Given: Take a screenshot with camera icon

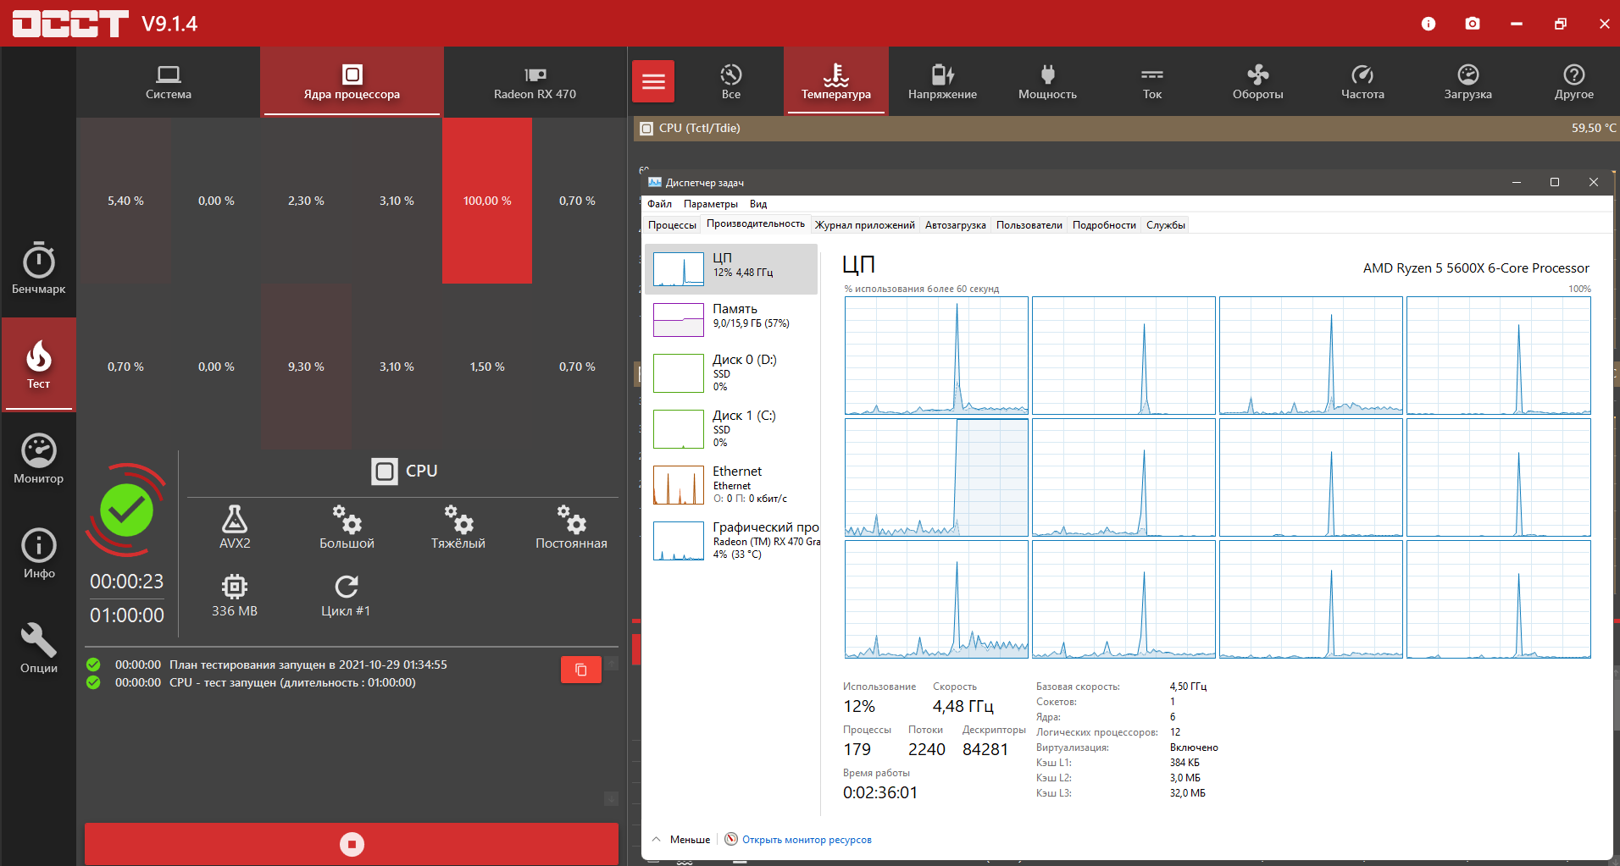Looking at the screenshot, I should click(1473, 24).
